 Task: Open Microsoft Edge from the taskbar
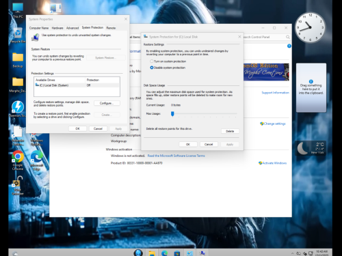(x=165, y=253)
